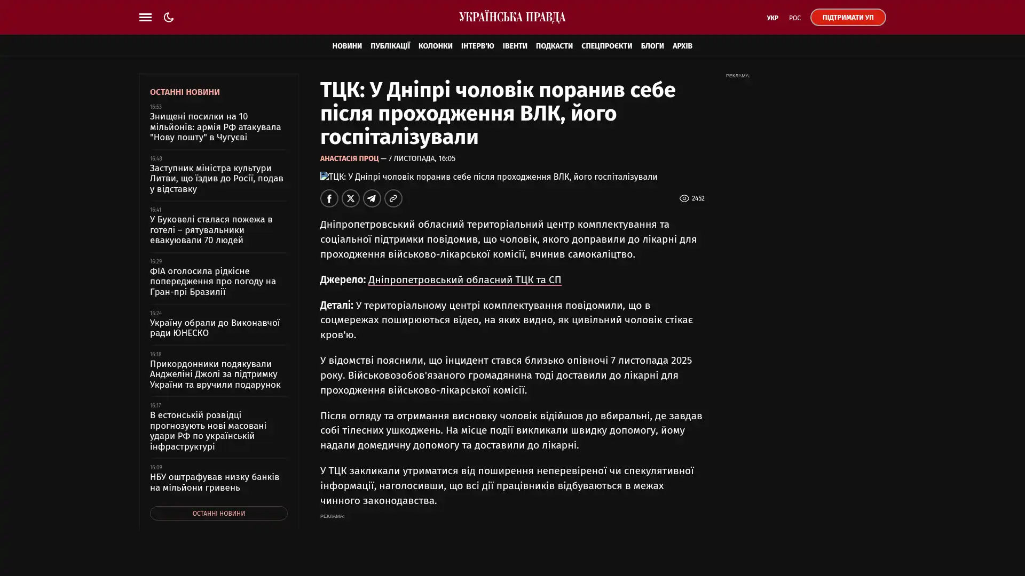Open the Дніпропетровський обласний ТЦК source link
This screenshot has width=1025, height=576.
click(464, 280)
